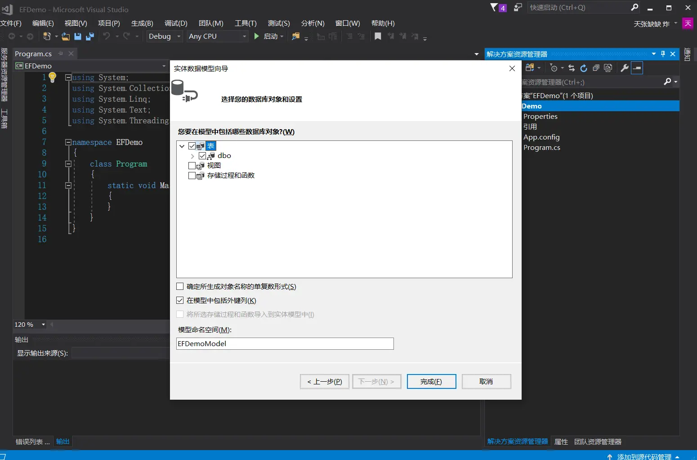Click Show All Files in Solution Explorer
The image size is (697, 460).
[x=608, y=68]
